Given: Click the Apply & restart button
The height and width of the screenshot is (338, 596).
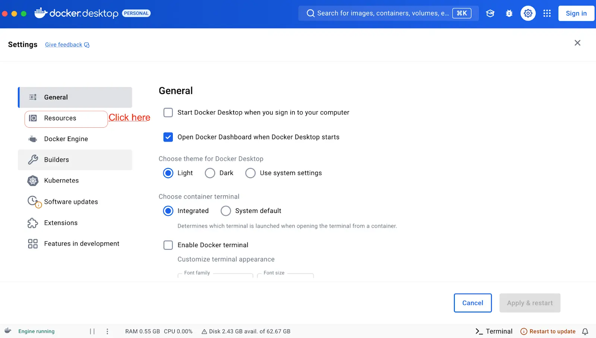Looking at the screenshot, I should click(530, 303).
